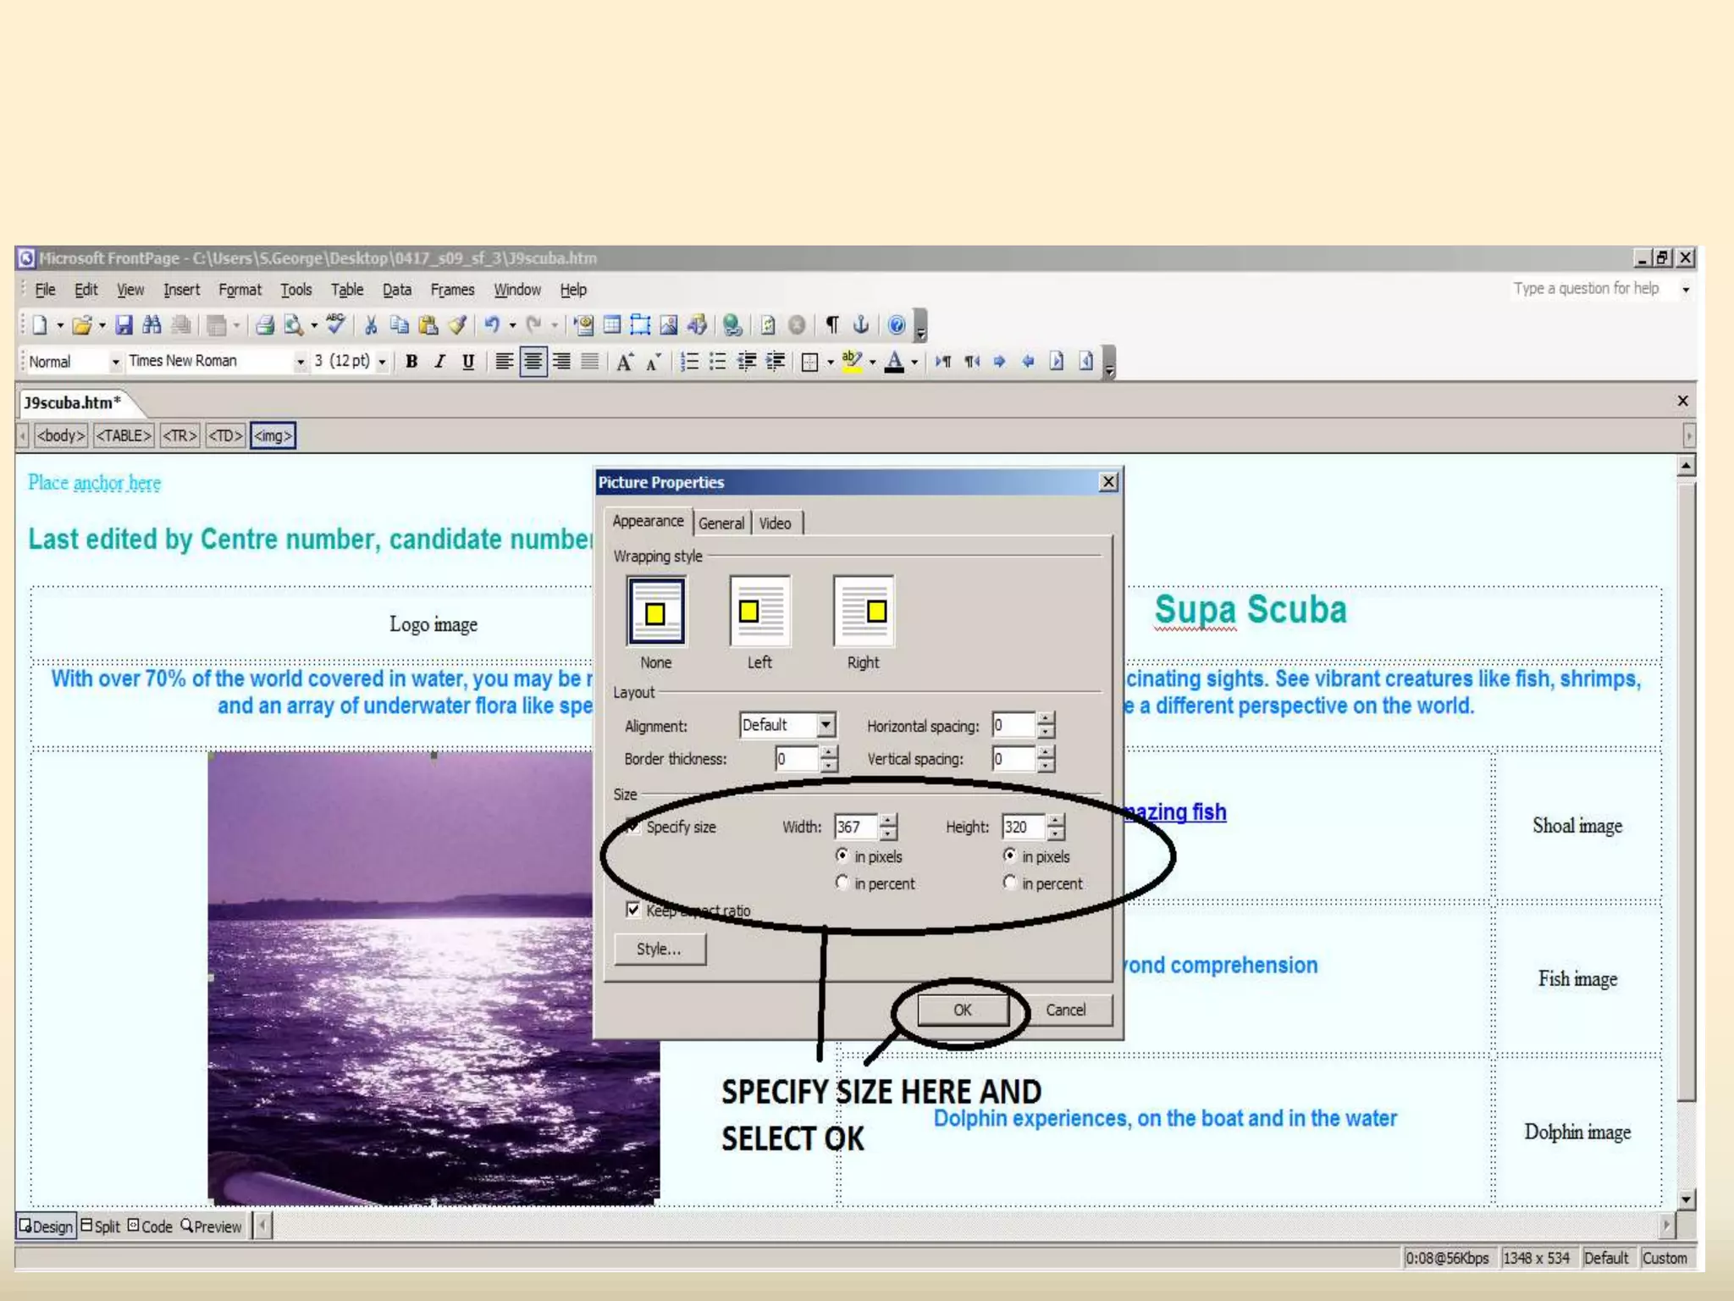Open the Alignment dropdown
This screenshot has width=1734, height=1301.
pyautogui.click(x=826, y=725)
